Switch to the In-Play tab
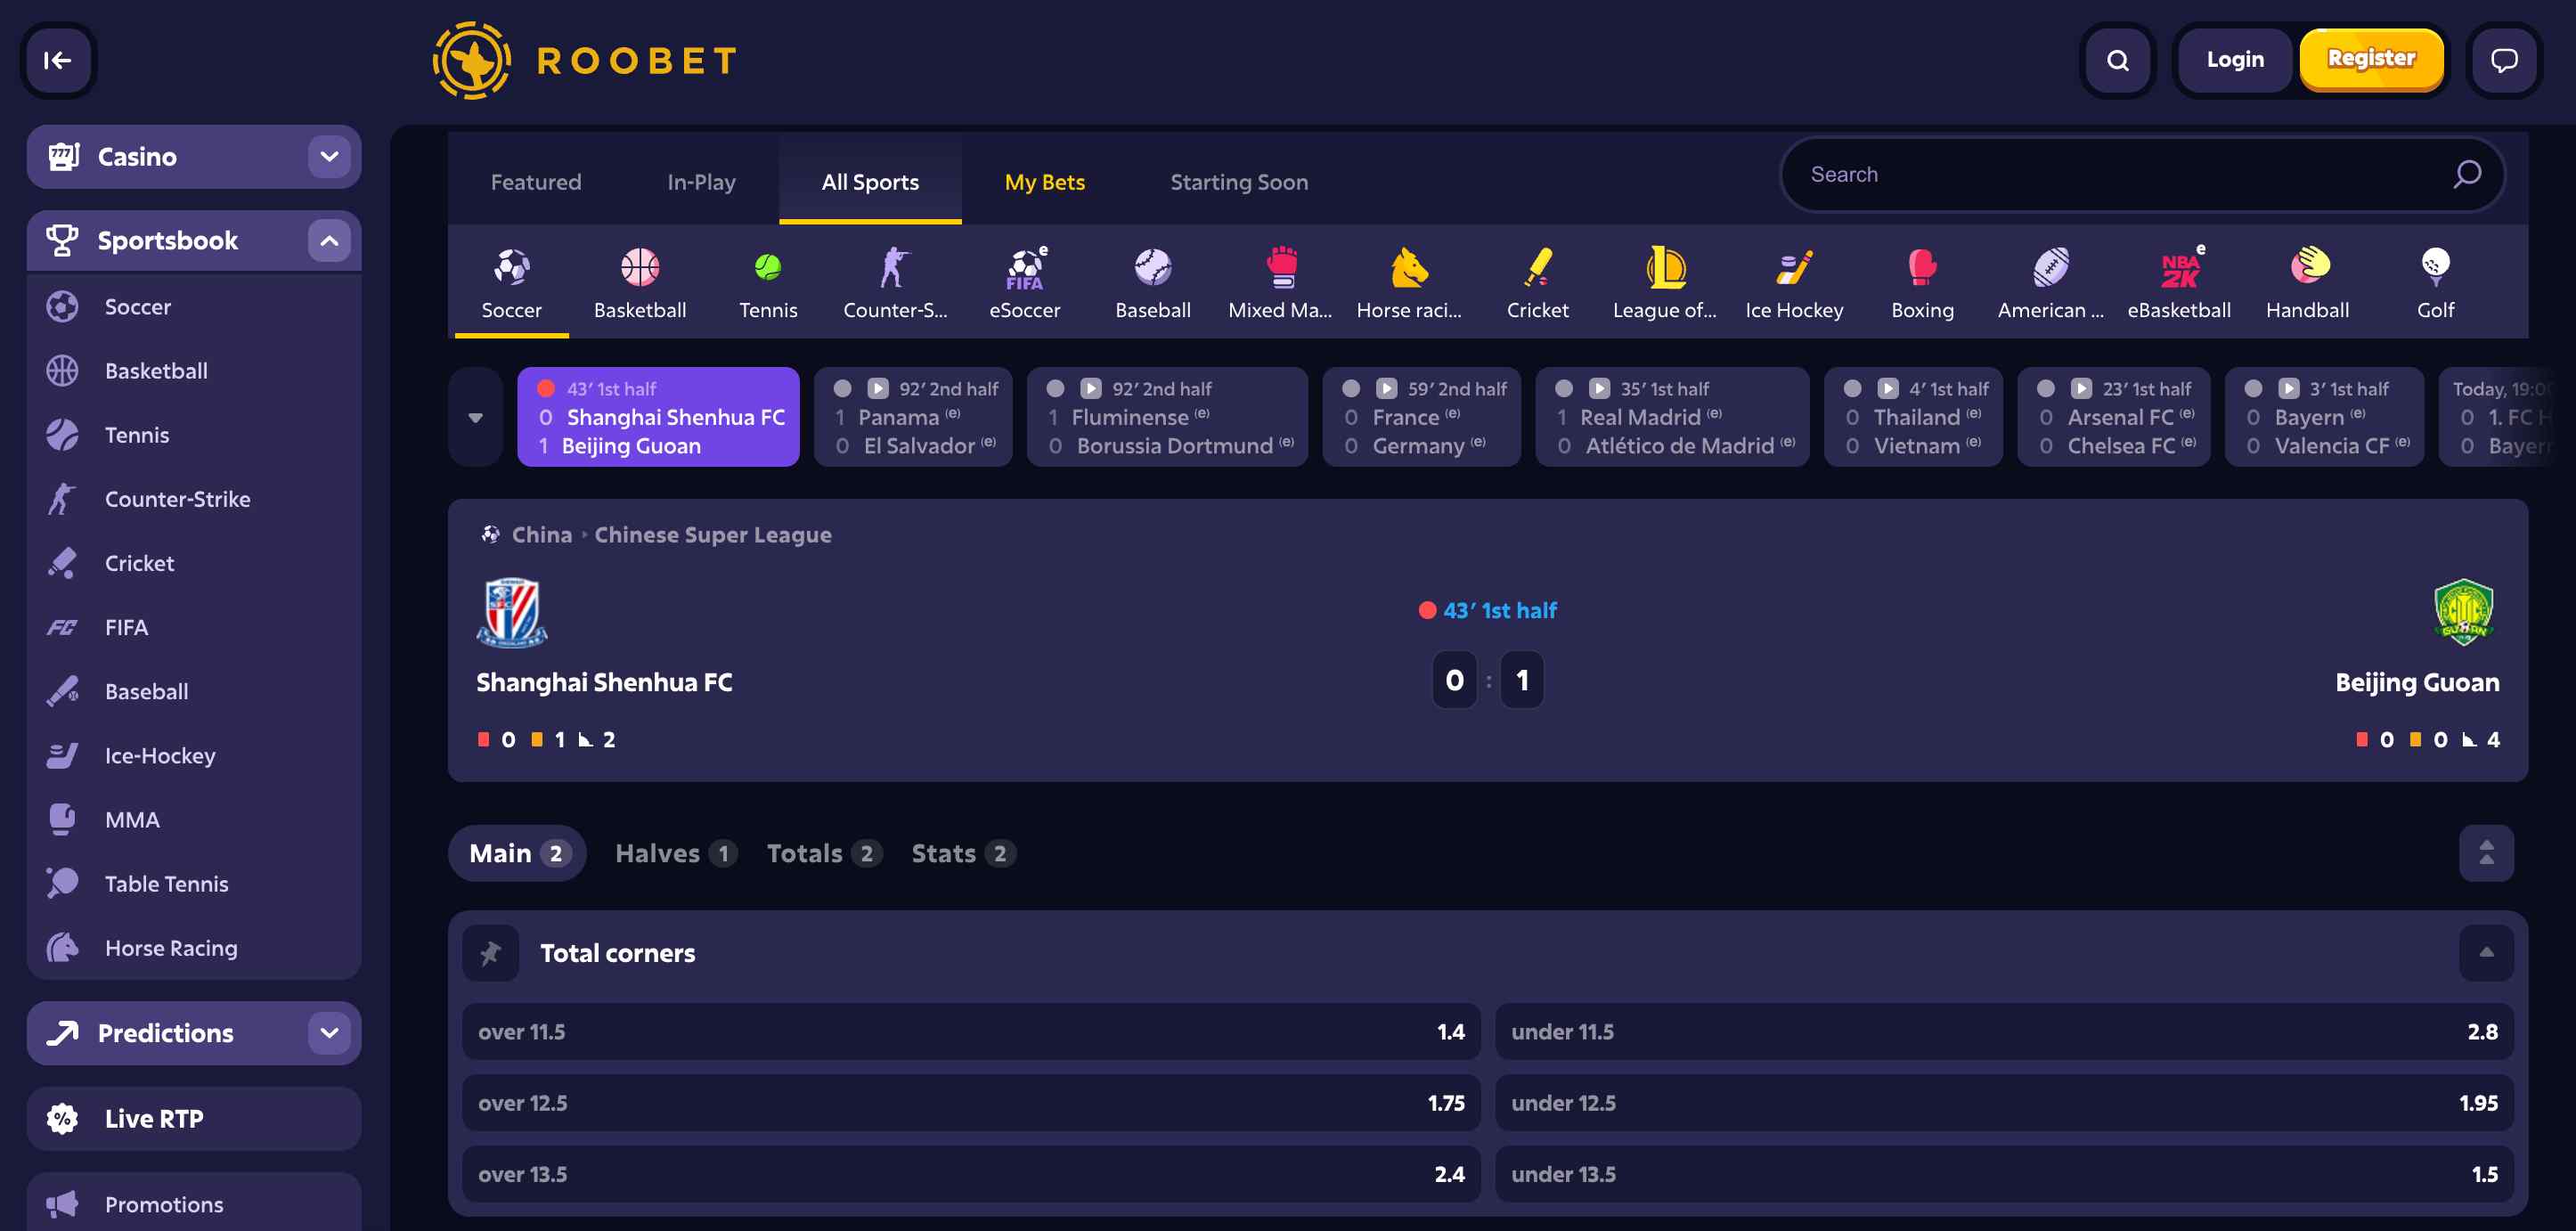Image resolution: width=2576 pixels, height=1231 pixels. pos(701,182)
